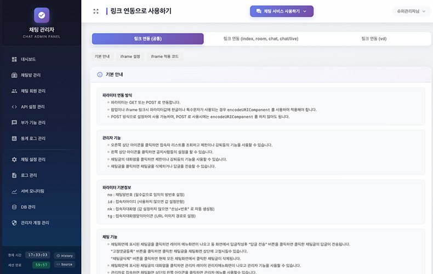Click the 로그 관리 document icon
433x274 pixels.
coord(14,175)
